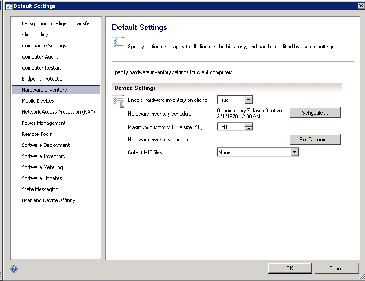Click the MIF file size field showing 250

click(231, 127)
